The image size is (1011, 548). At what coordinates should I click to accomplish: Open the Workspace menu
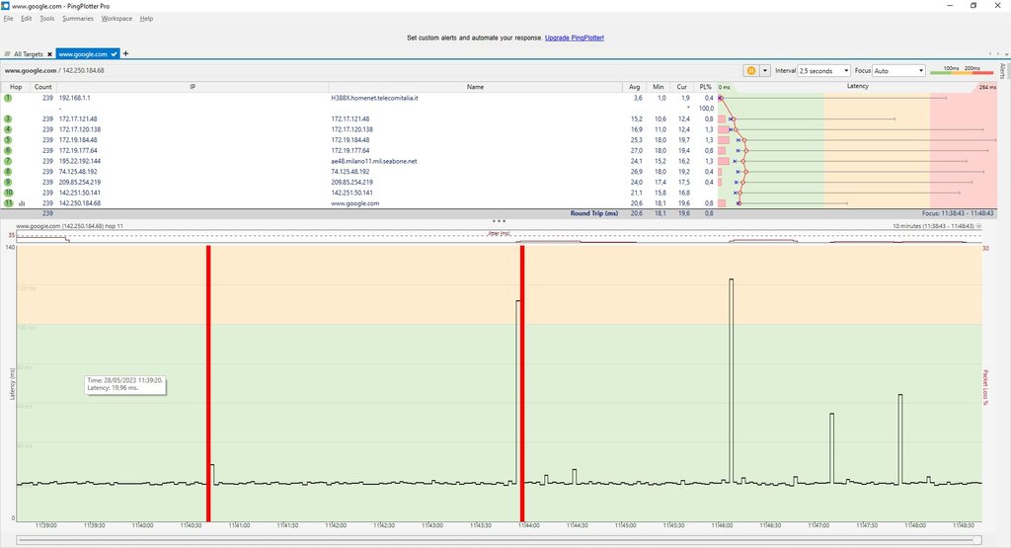117,19
